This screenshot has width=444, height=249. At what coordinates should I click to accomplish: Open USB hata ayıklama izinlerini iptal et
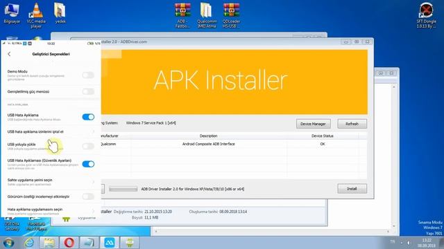click(51, 131)
